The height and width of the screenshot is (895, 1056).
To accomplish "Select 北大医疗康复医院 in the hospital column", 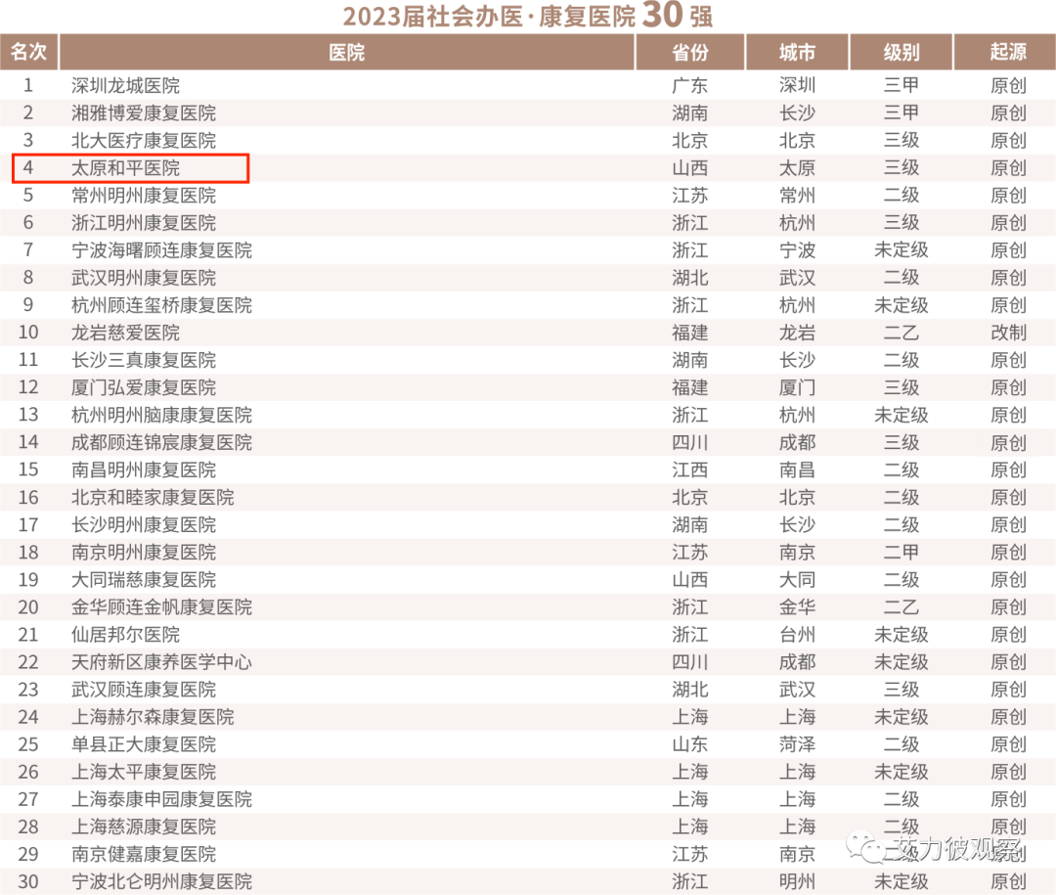I will [x=144, y=140].
